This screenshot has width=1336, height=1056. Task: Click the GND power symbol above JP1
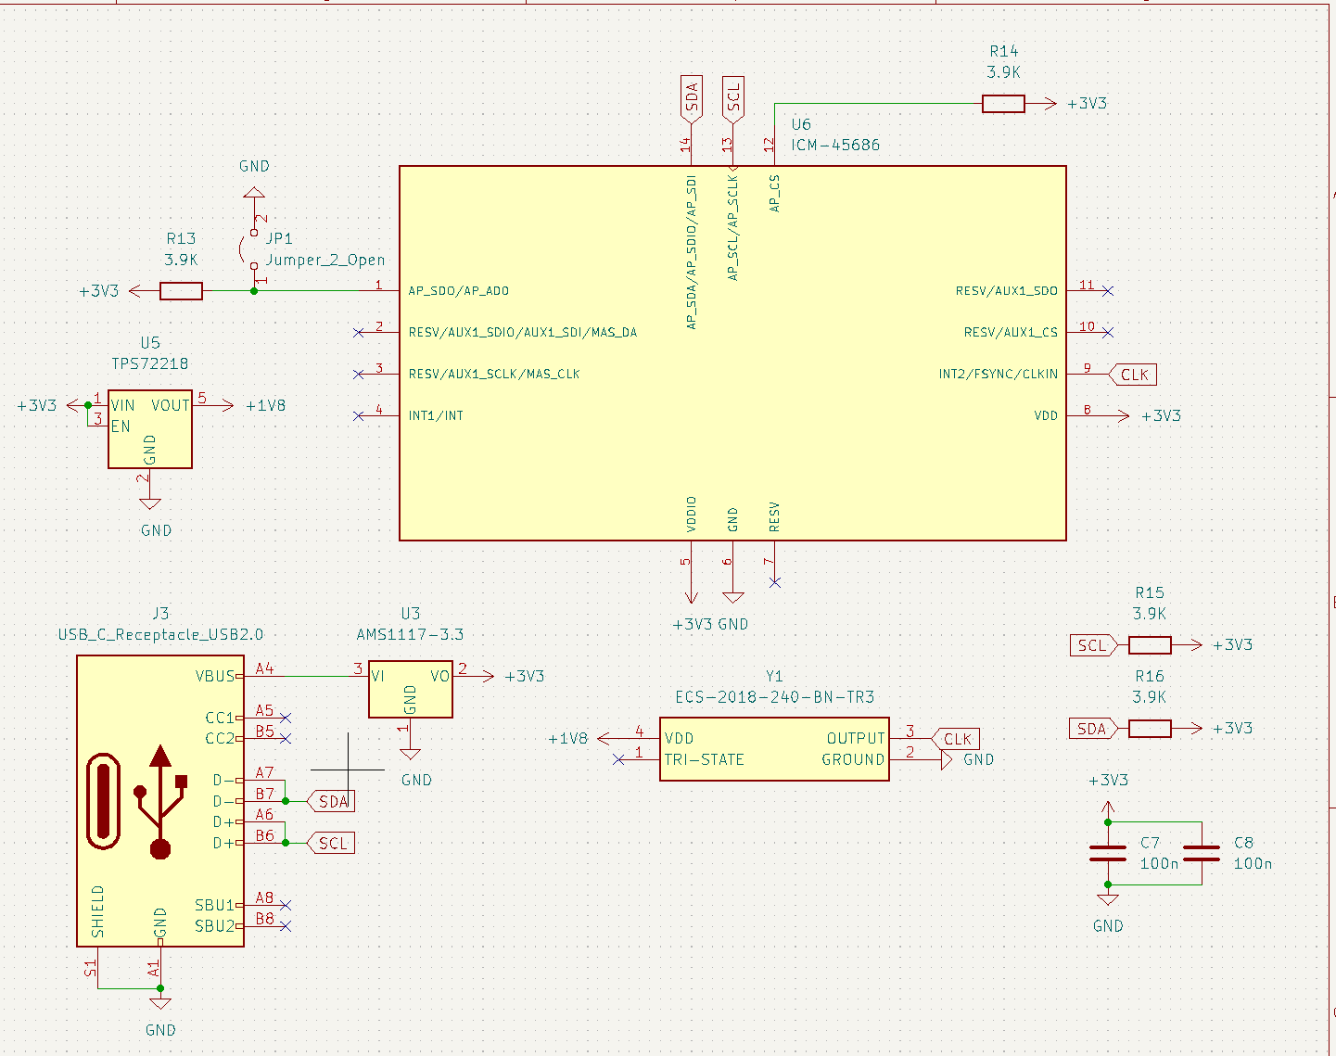point(253,193)
